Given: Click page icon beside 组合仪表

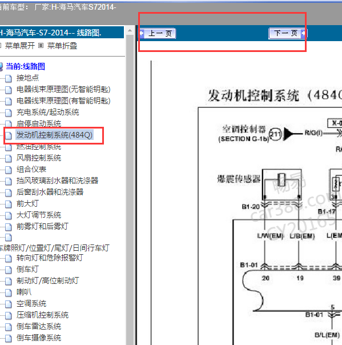Looking at the screenshot, I should coord(9,170).
